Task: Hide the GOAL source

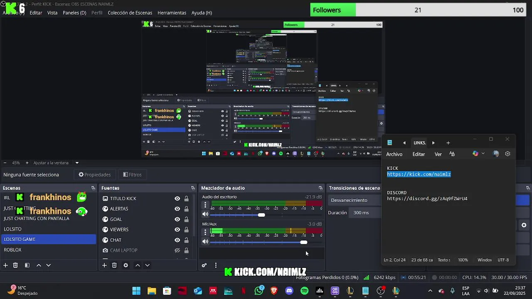Action: (177, 219)
